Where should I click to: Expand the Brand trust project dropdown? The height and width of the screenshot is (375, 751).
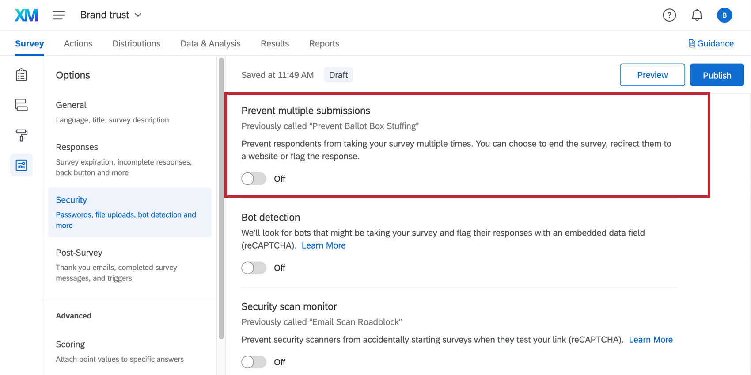point(111,15)
